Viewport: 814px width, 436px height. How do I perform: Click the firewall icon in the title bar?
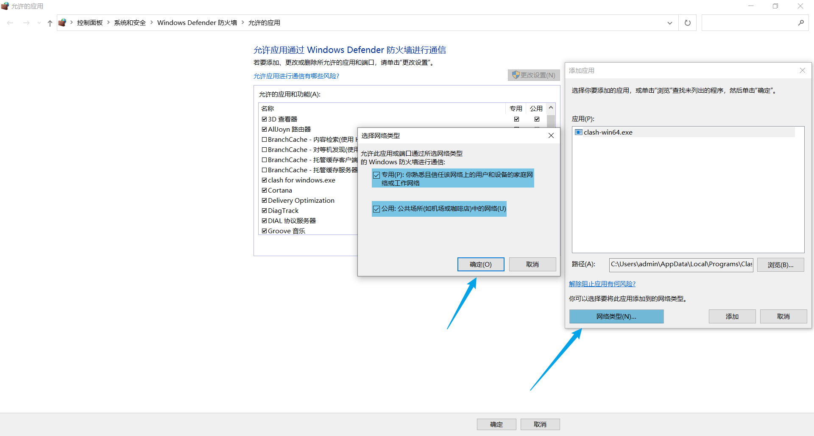click(5, 6)
